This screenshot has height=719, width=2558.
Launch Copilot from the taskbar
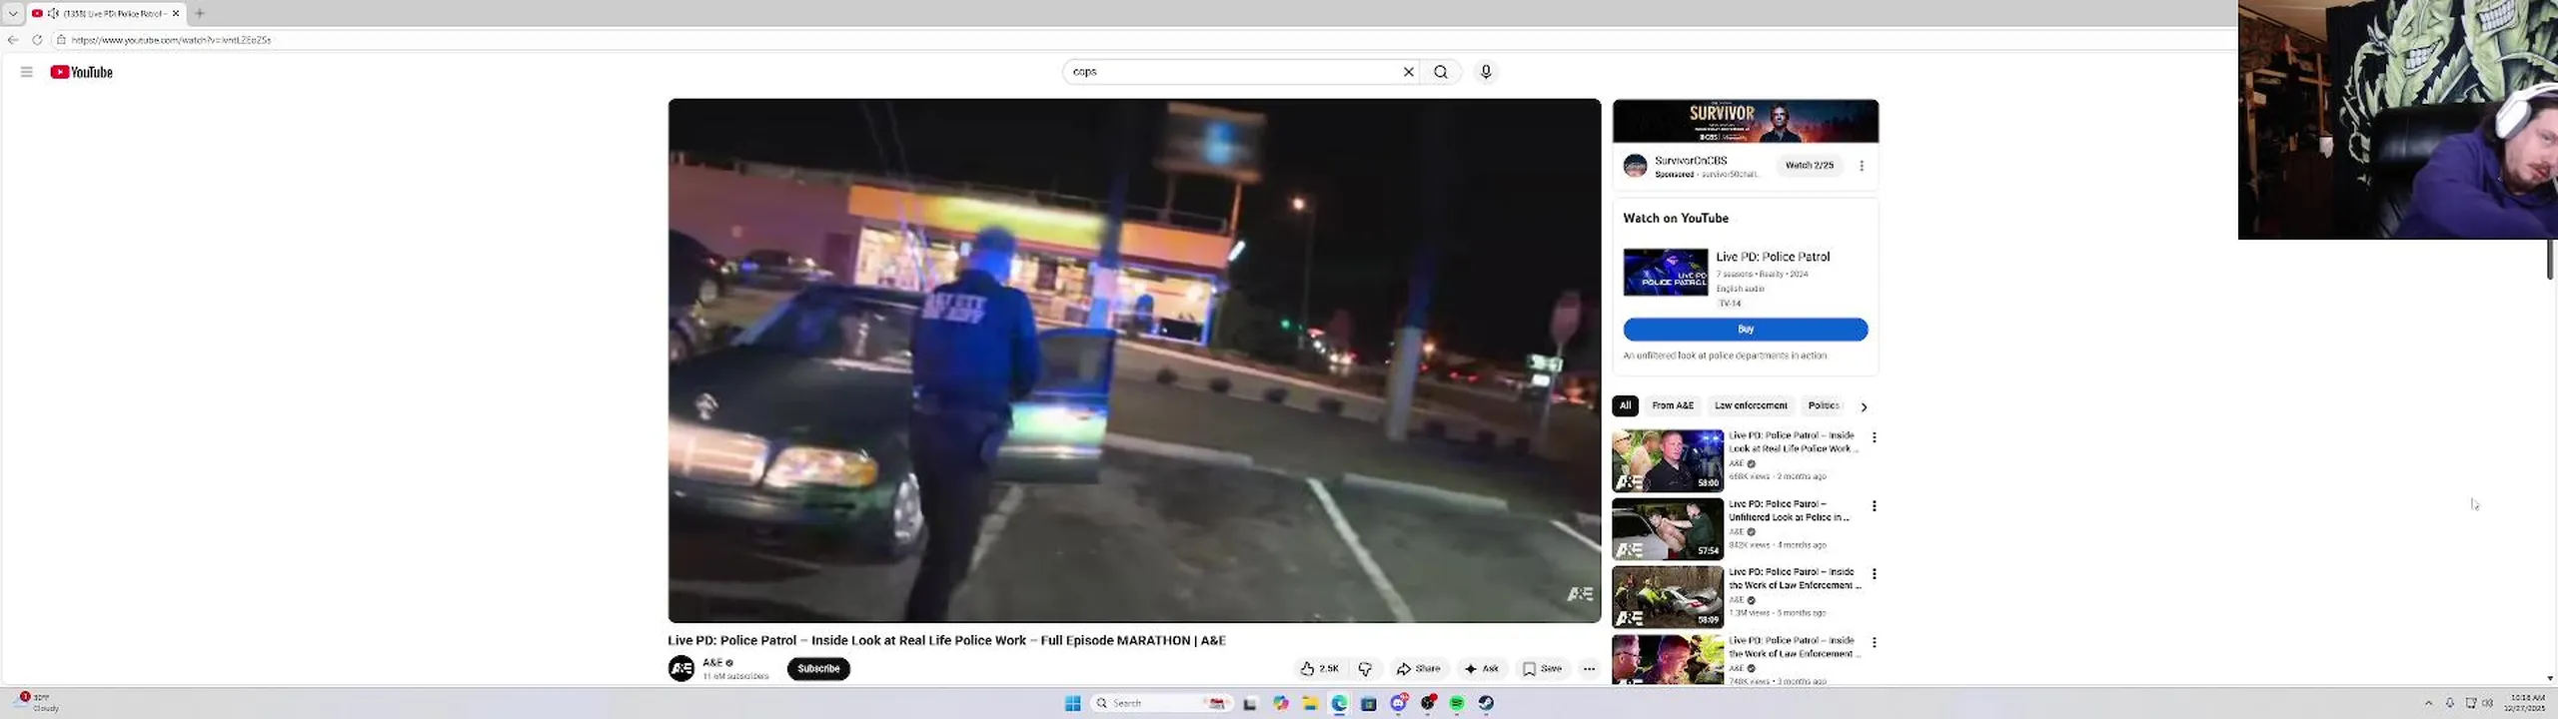pyautogui.click(x=1280, y=703)
